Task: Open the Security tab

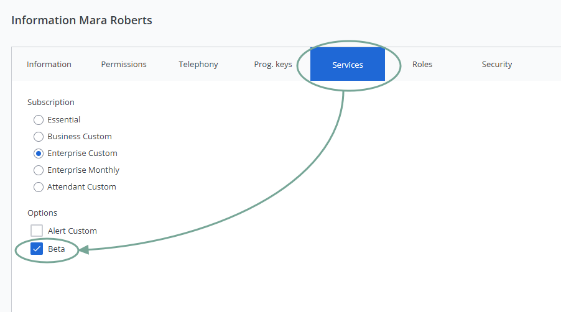Action: coord(497,65)
